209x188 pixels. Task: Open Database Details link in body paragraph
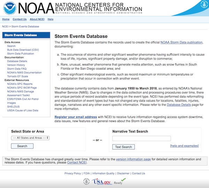pos(179,105)
